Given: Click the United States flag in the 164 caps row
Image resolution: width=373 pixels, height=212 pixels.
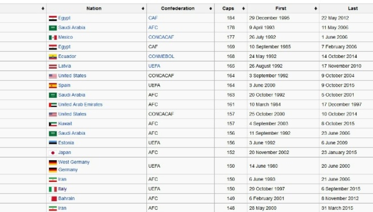Looking at the screenshot, I should (53, 76).
